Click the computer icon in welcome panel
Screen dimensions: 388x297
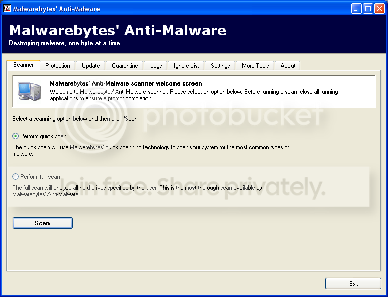[29, 92]
